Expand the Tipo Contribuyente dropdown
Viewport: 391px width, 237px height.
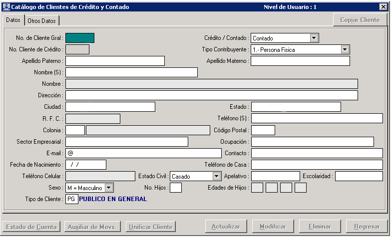click(x=345, y=49)
